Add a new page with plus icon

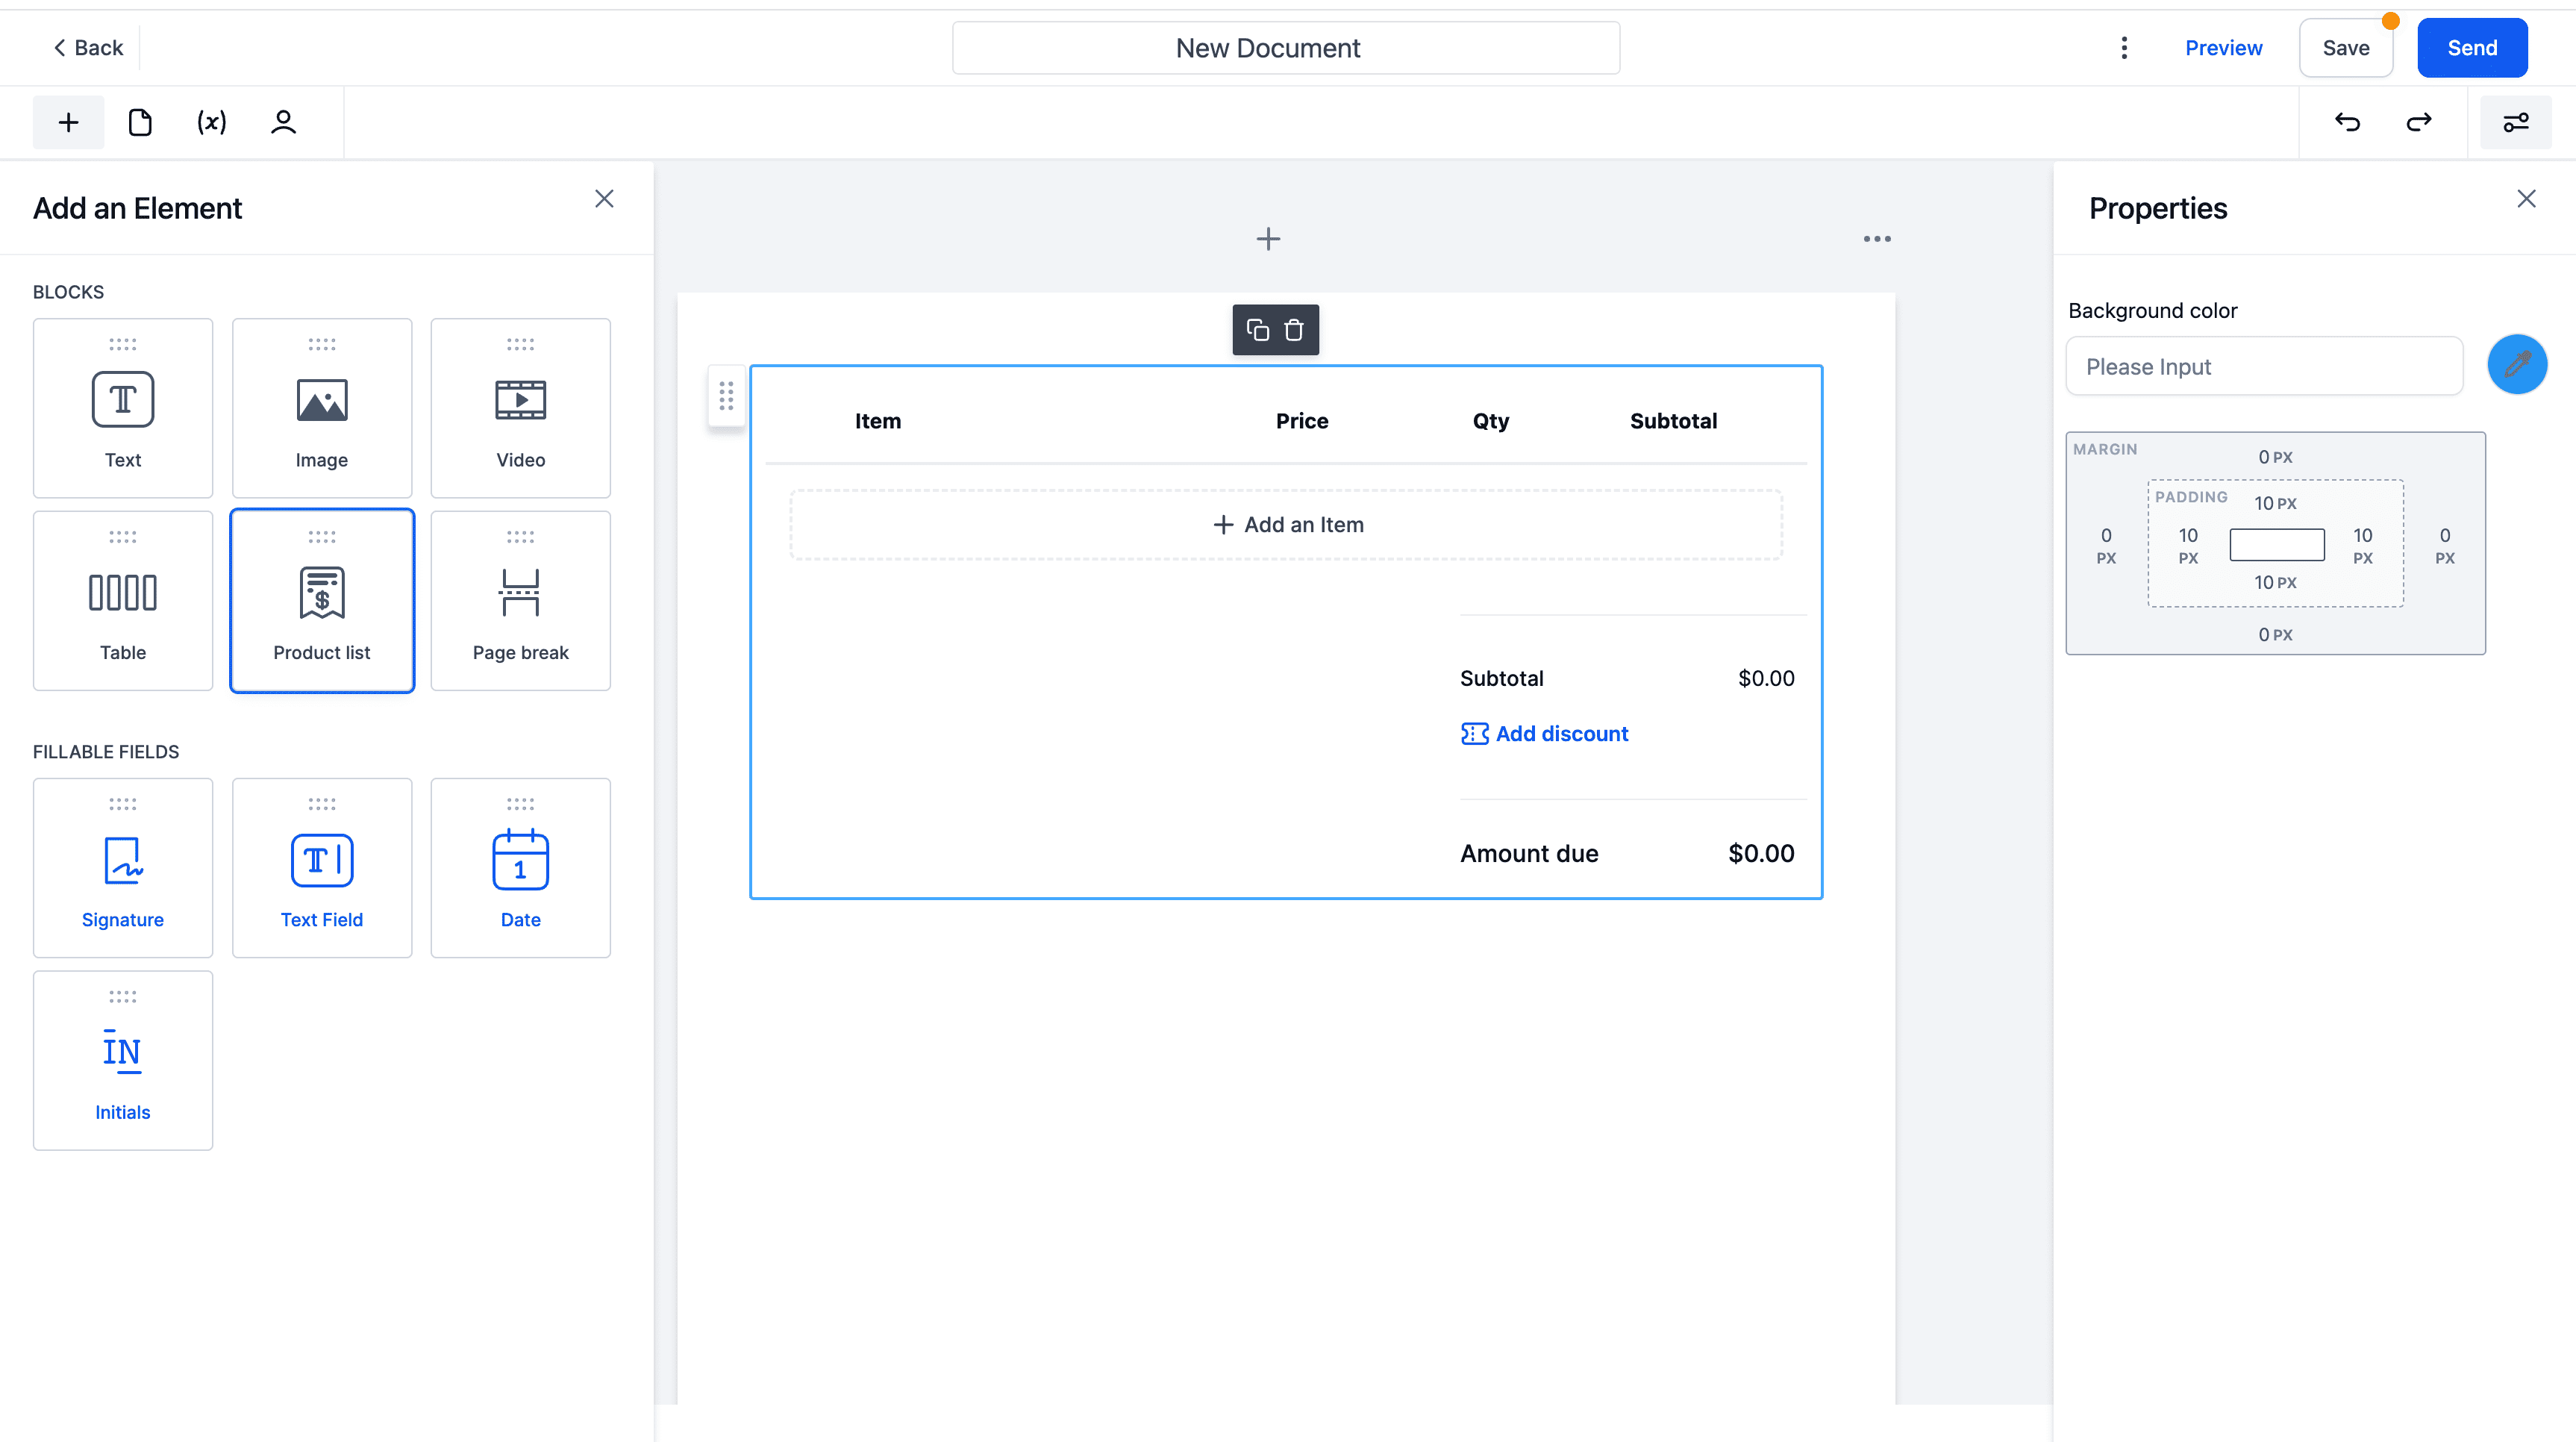[x=1268, y=239]
